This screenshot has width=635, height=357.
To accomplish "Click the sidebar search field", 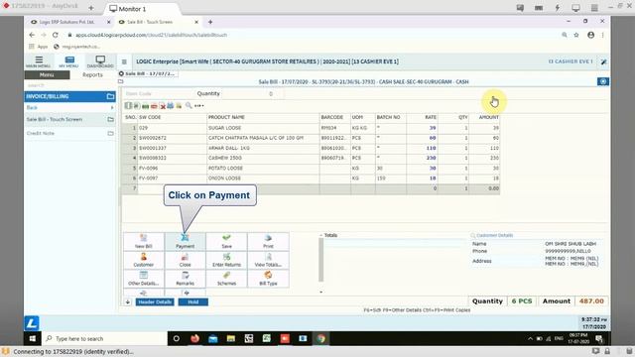I will pos(69,85).
